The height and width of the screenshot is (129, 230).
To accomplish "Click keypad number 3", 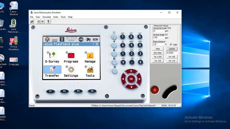I will tap(140, 54).
